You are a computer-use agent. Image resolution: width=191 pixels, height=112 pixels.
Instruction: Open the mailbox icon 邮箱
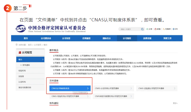click(x=156, y=29)
